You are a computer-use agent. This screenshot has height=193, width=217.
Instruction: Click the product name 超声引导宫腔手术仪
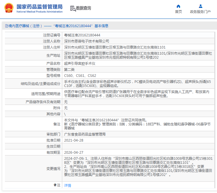[x=80, y=64]
